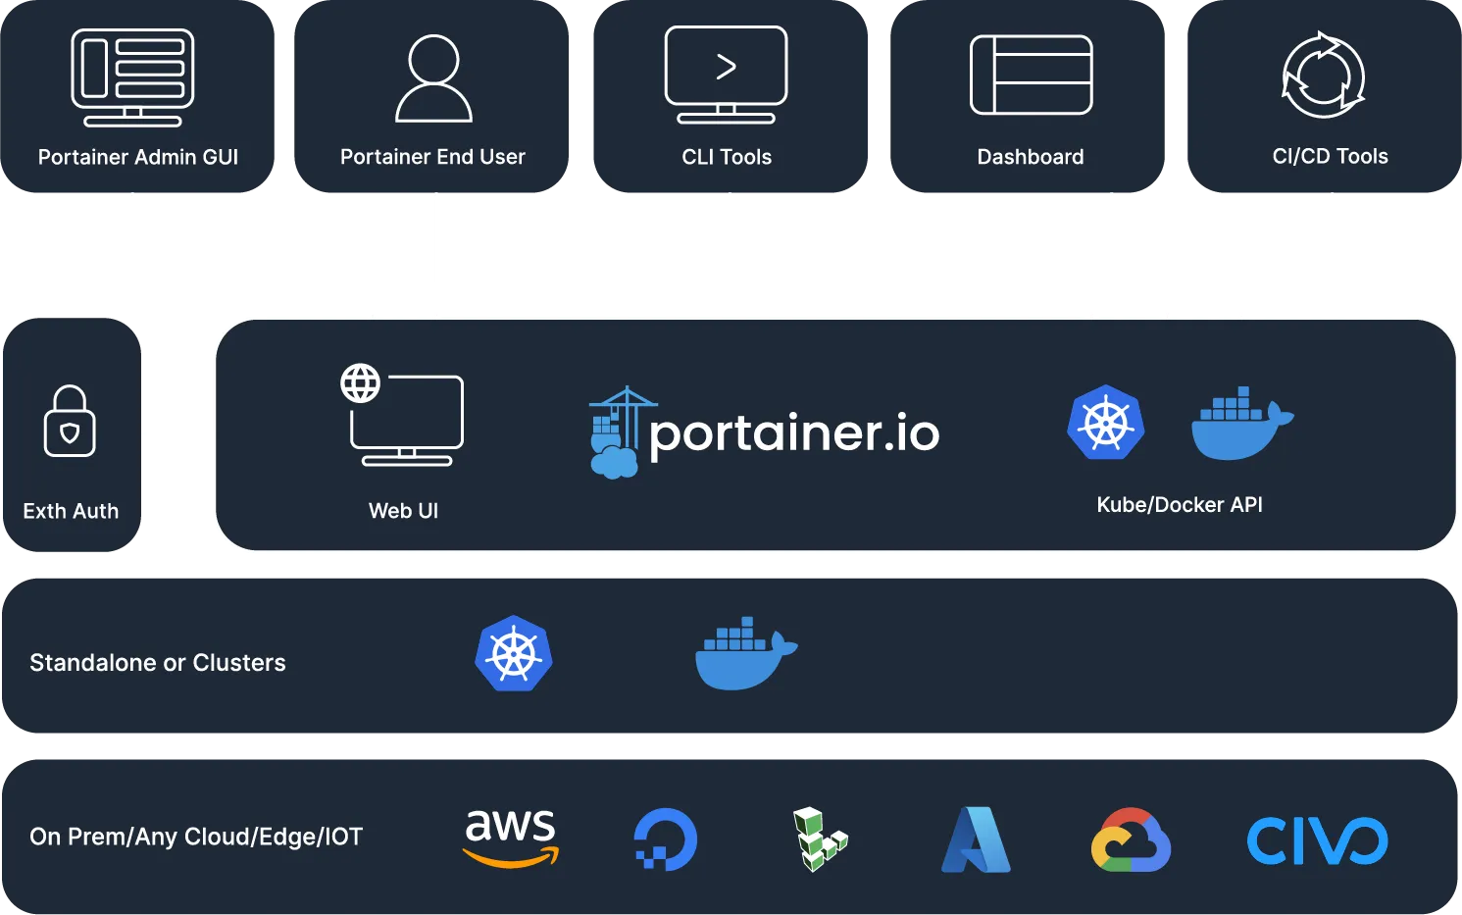This screenshot has width=1462, height=915.
Task: Click Docker whale icon above Kube/Docker API
Action: tap(1242, 423)
